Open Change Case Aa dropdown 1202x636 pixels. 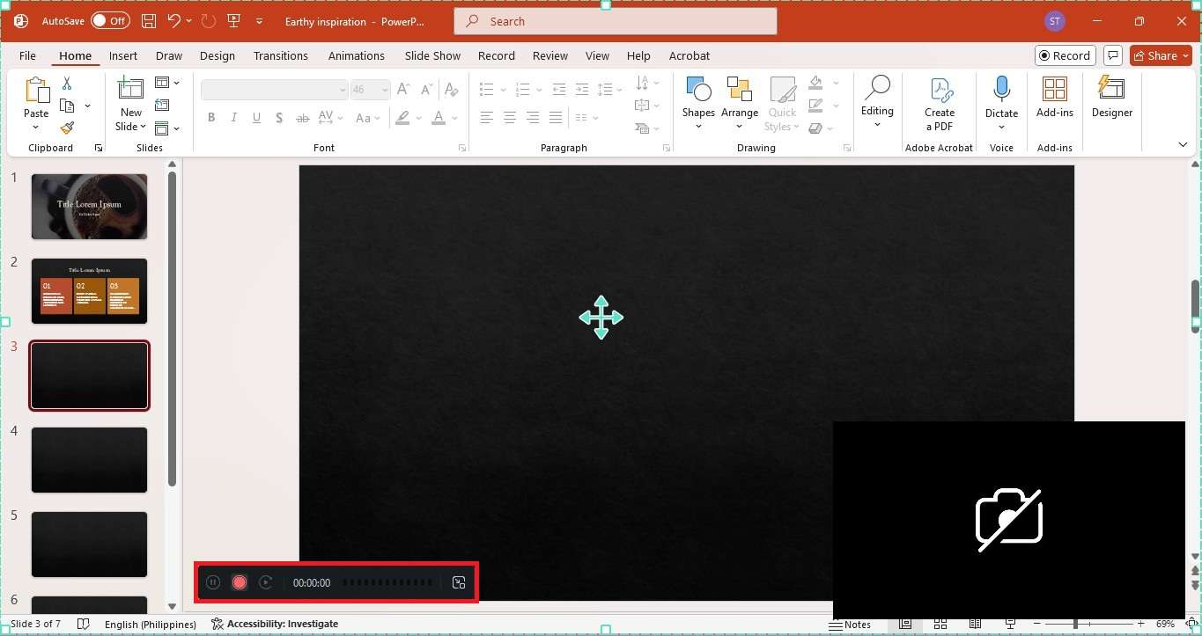click(x=368, y=118)
